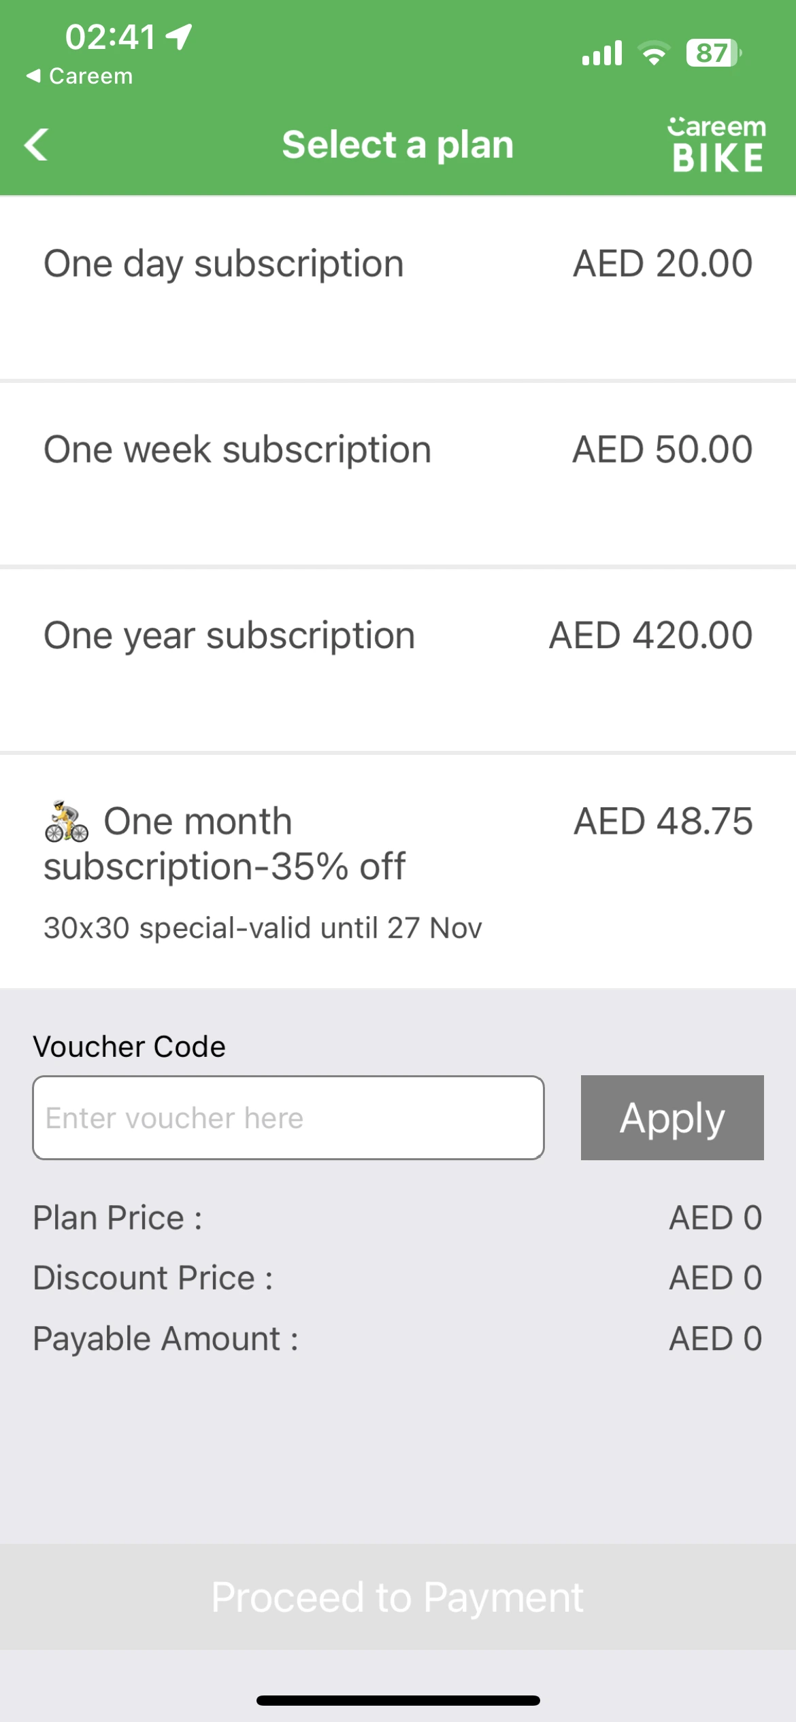Tap the AED 420.00 yearly price
This screenshot has width=796, height=1722.
[651, 635]
